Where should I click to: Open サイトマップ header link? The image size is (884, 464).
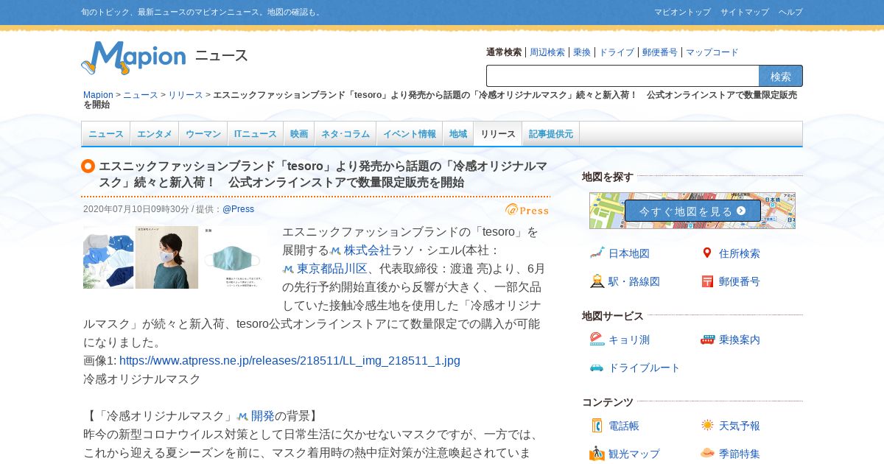[x=745, y=12]
